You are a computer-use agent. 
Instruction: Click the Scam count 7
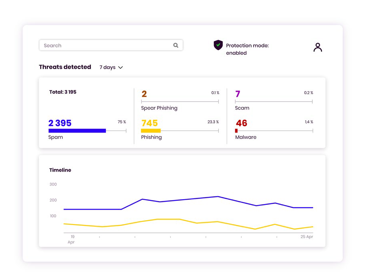238,94
